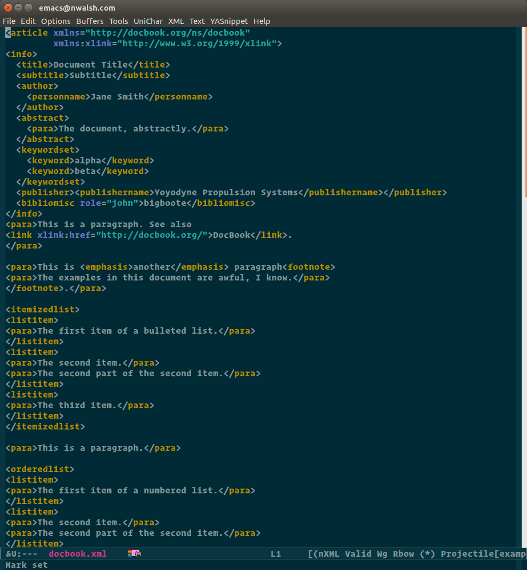The image size is (527, 570).
Task: Click the DocBook link text
Action: point(232,235)
